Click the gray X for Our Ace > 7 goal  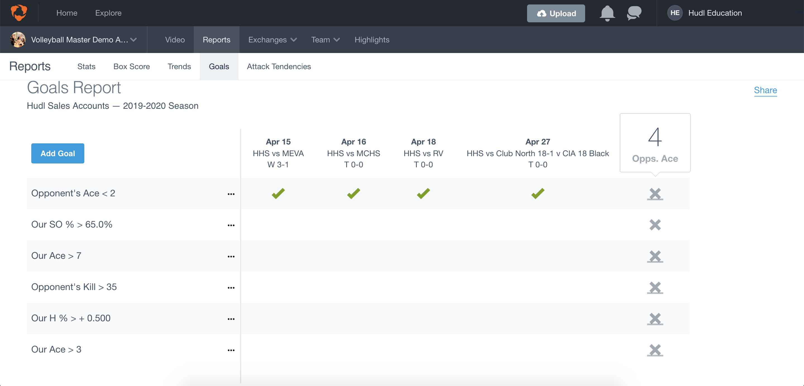tap(655, 256)
